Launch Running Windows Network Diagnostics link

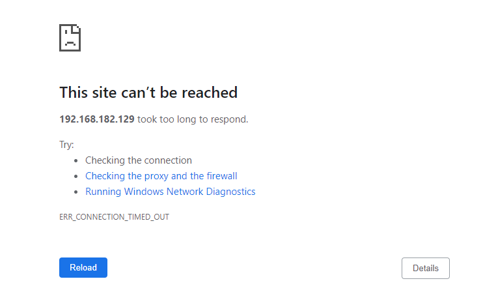click(x=170, y=192)
